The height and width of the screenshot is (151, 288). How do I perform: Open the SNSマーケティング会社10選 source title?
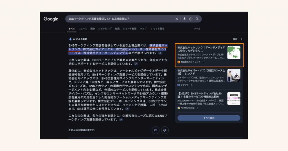(200, 95)
